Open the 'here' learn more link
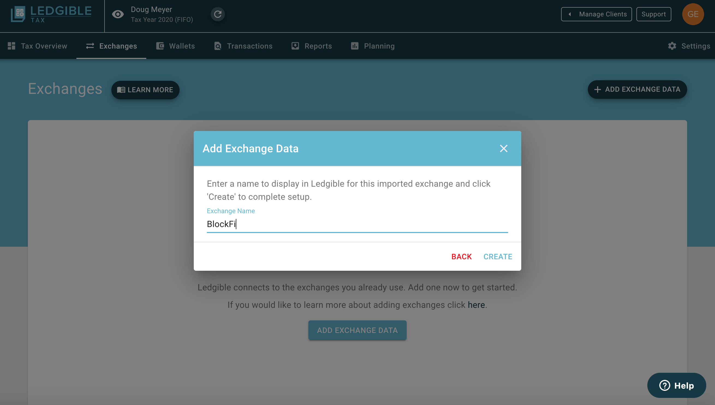The width and height of the screenshot is (715, 405). click(476, 305)
